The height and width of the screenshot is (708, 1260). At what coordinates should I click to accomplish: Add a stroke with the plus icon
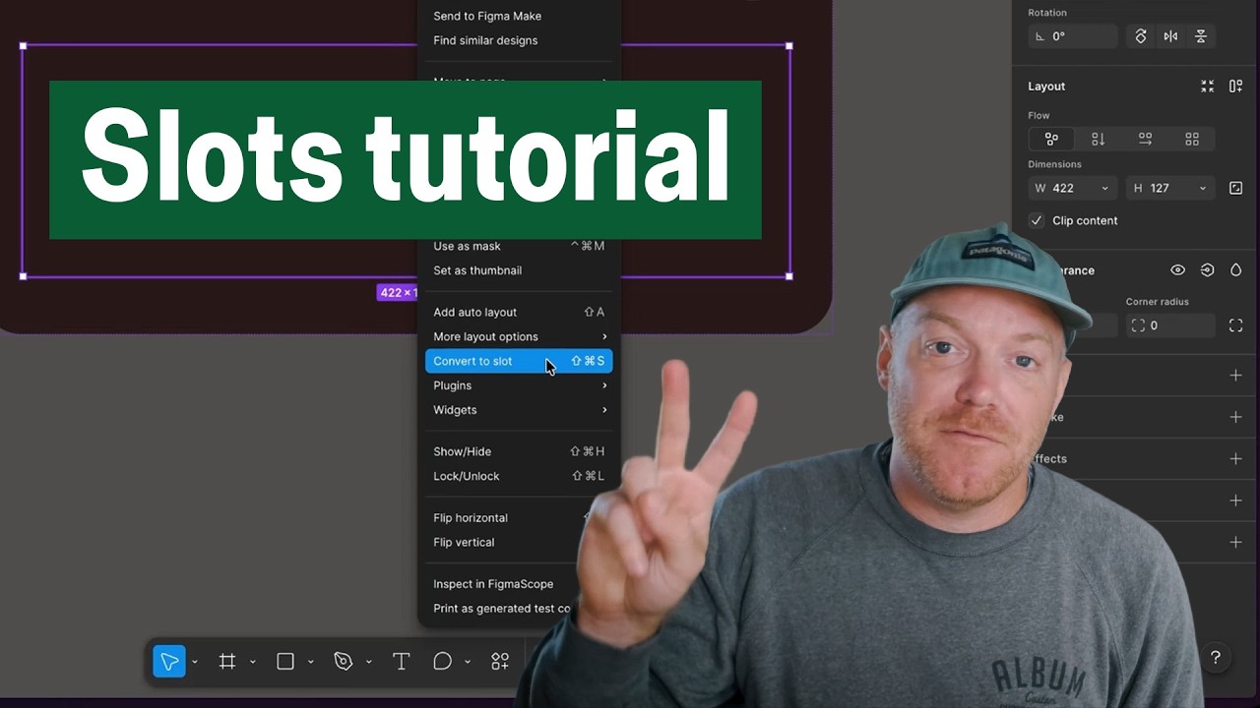tap(1236, 417)
